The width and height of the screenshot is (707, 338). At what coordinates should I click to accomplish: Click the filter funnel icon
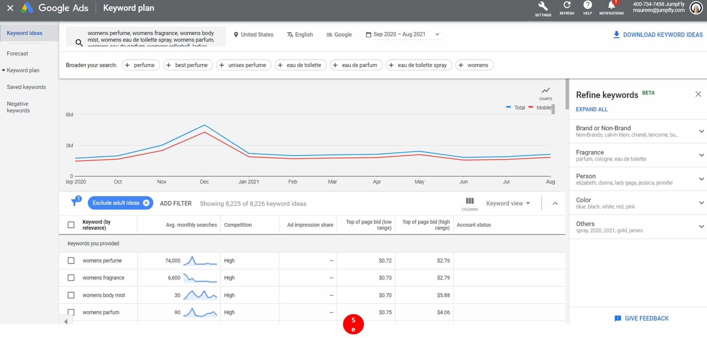(75, 202)
